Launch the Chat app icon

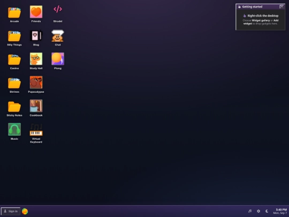click(58, 36)
